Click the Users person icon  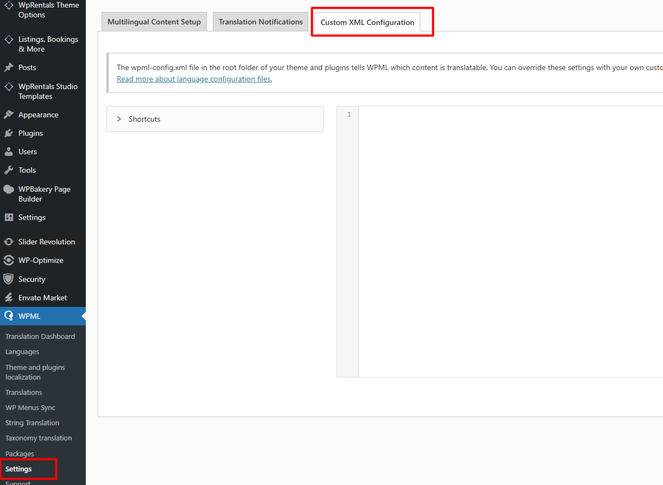pyautogui.click(x=9, y=152)
